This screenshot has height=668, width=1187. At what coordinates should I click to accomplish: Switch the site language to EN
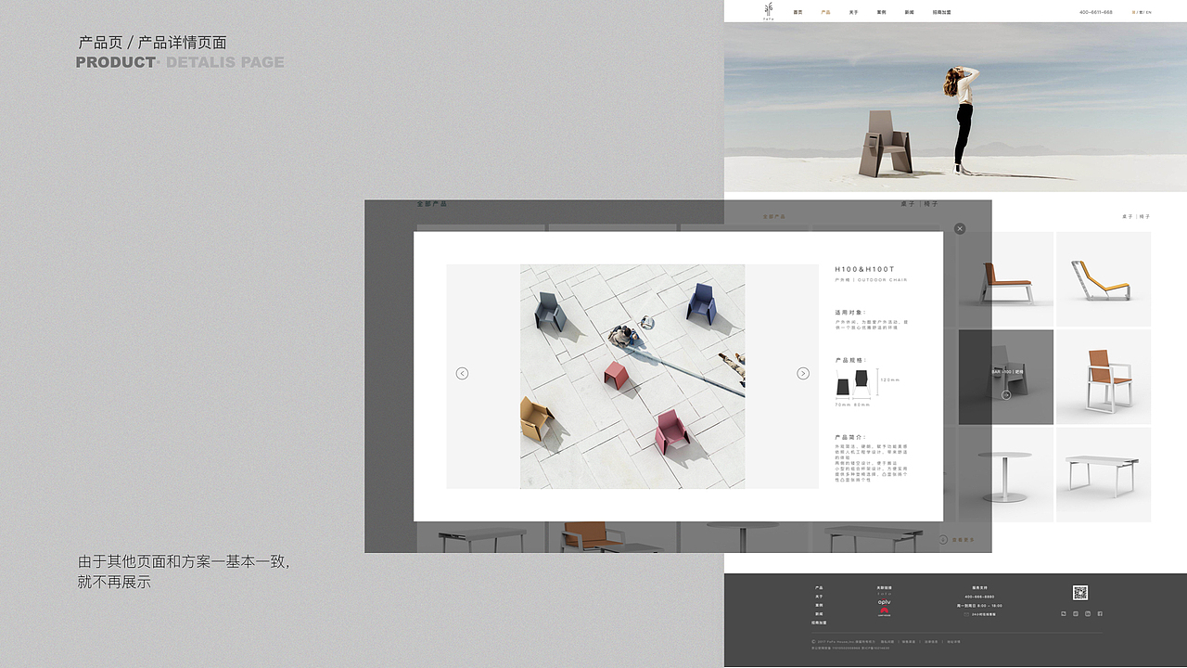tap(1149, 12)
